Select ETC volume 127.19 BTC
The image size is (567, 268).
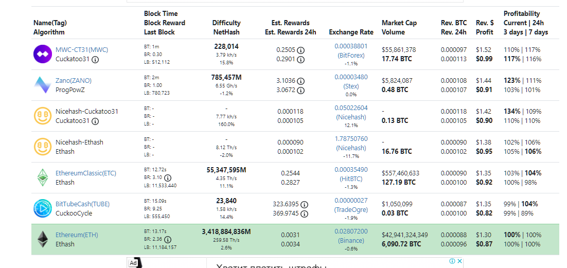tap(398, 182)
